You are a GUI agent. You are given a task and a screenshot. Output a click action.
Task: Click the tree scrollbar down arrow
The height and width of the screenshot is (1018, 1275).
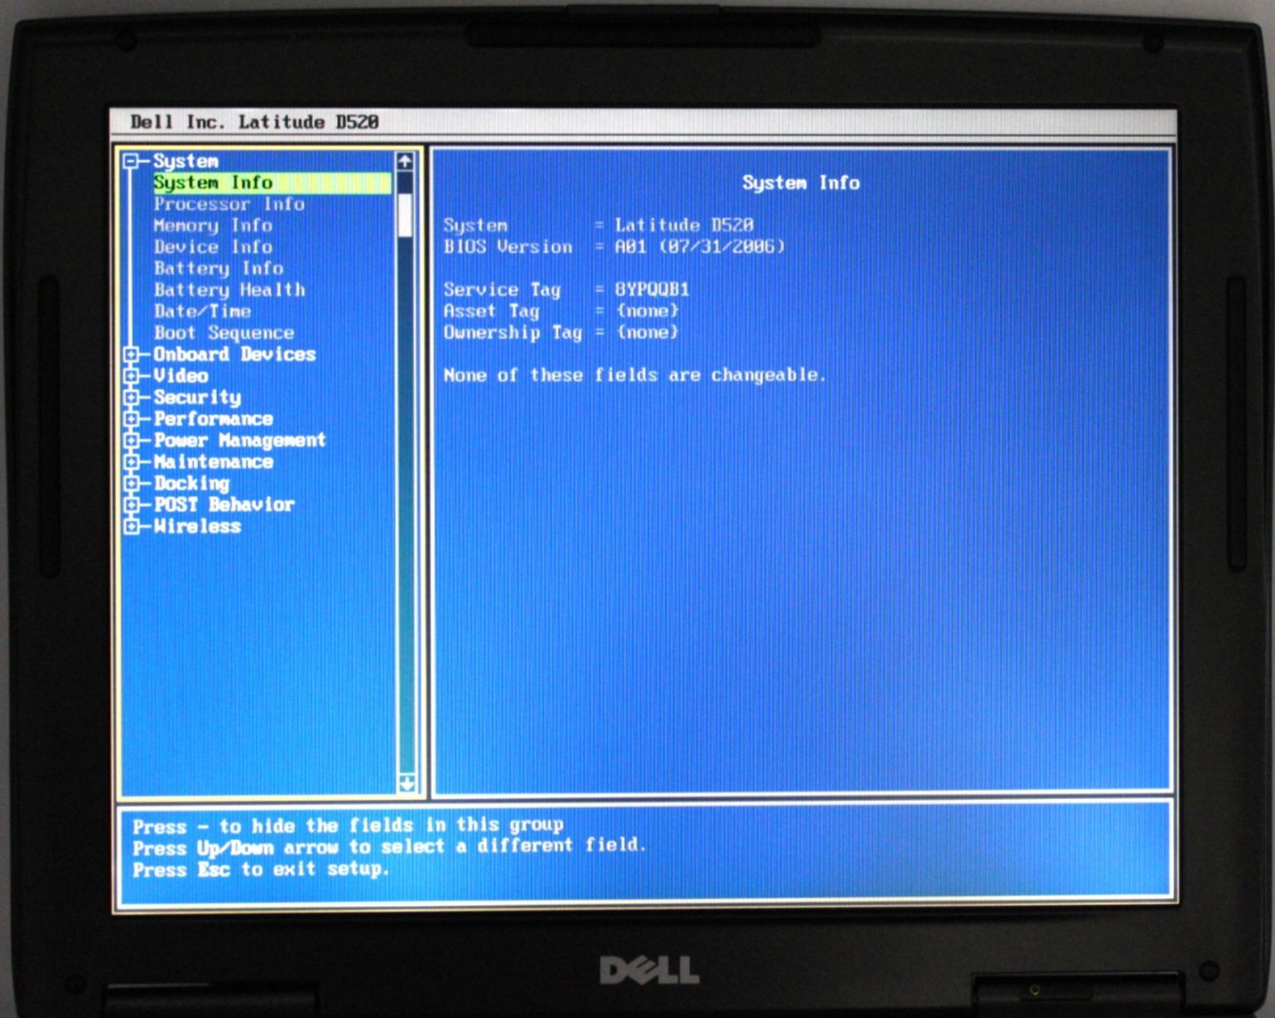pyautogui.click(x=406, y=784)
